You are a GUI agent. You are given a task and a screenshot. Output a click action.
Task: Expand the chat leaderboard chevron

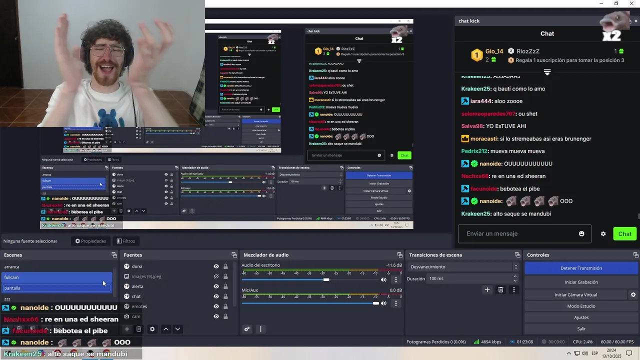click(547, 72)
